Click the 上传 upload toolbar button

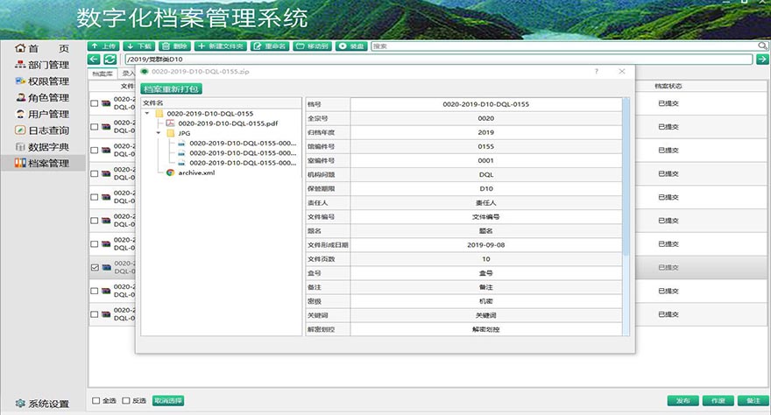tap(103, 46)
